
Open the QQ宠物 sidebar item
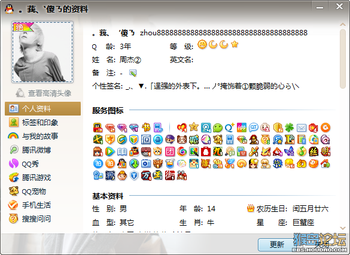[x=42, y=191]
